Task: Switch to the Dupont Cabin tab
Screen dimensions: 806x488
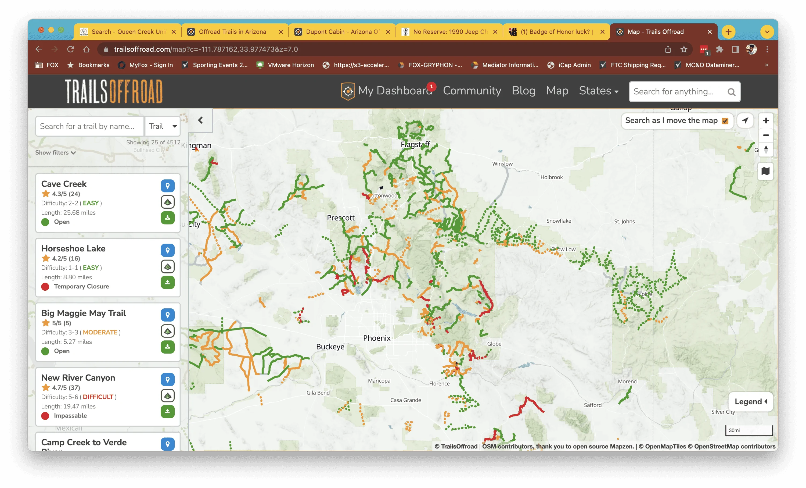Action: (342, 32)
